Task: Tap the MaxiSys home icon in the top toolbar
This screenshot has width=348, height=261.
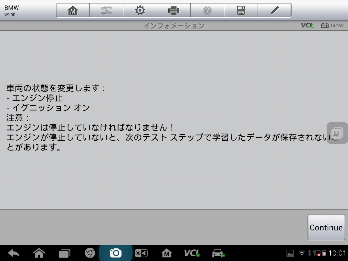Action: pyautogui.click(x=73, y=11)
